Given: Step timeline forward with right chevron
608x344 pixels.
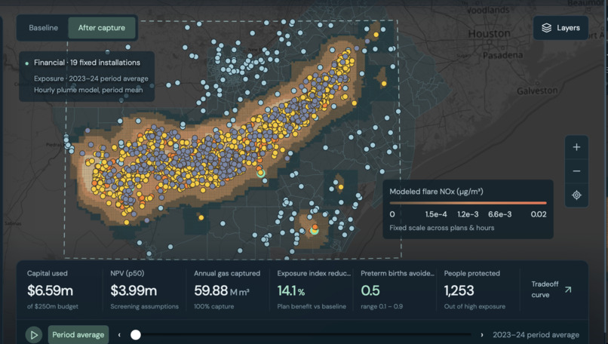Looking at the screenshot, I should click(482, 335).
